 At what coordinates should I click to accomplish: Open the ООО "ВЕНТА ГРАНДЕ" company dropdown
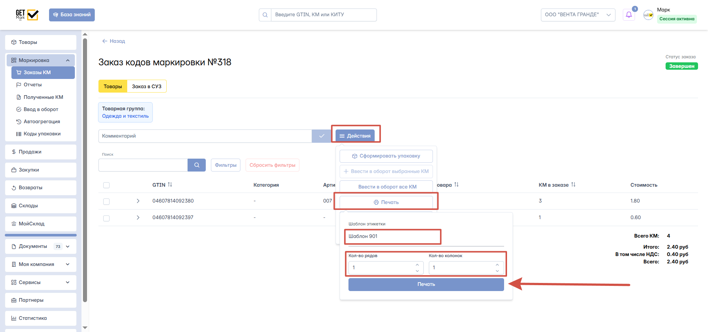(578, 15)
